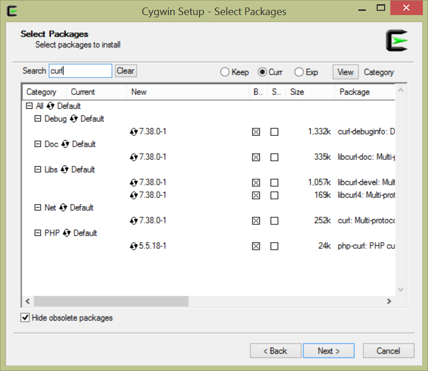
Task: Collapse the Doc category
Action: pos(38,144)
